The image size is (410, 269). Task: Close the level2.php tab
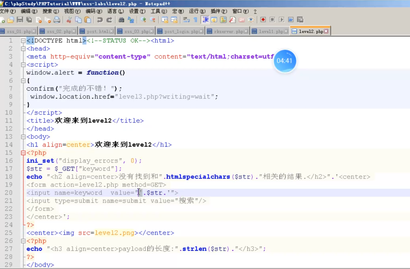point(326,31)
